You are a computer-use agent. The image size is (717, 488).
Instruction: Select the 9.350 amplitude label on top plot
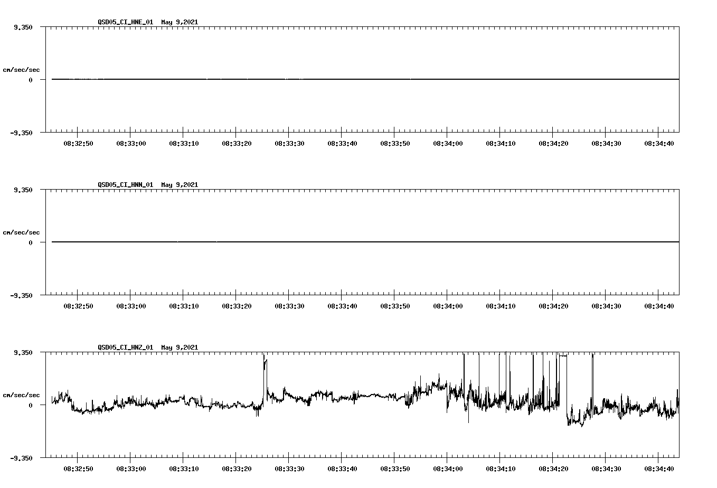pos(21,27)
